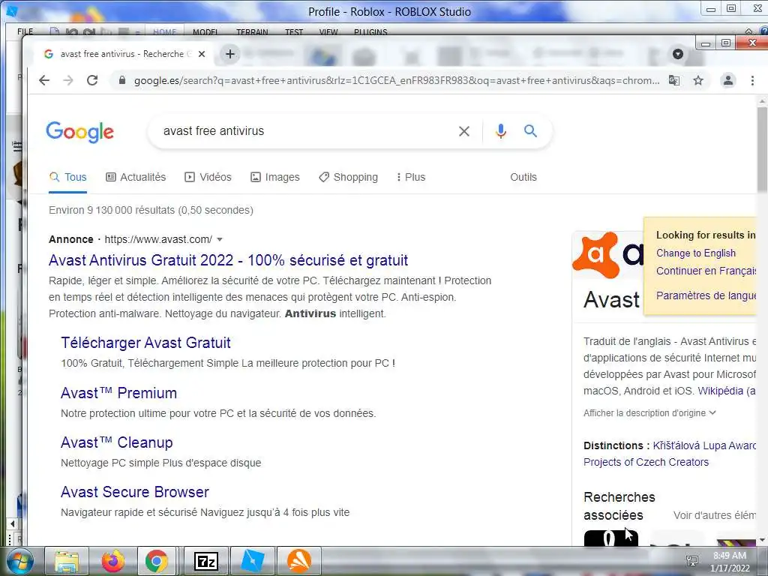The width and height of the screenshot is (768, 576).
Task: Open Paramètres de langue link
Action: coord(706,295)
